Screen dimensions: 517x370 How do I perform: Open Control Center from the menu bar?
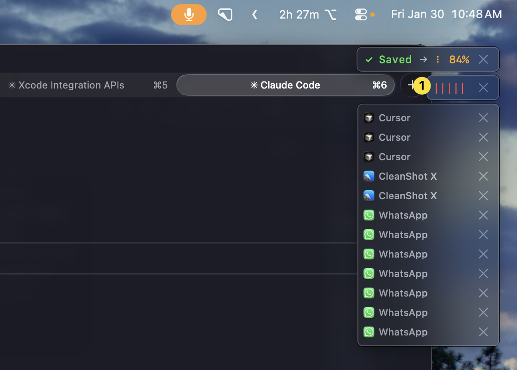point(361,15)
